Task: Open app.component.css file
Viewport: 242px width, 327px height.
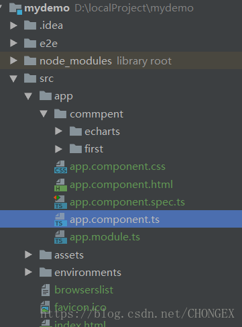Action: (x=117, y=167)
